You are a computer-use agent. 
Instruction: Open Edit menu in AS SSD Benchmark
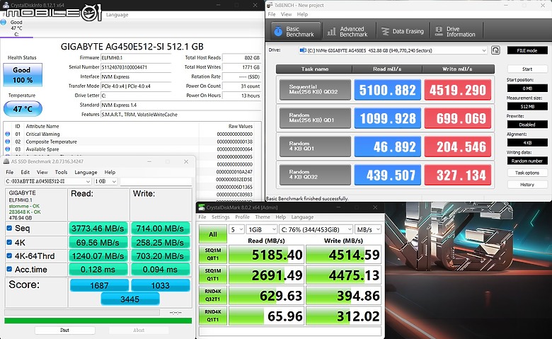(25, 172)
